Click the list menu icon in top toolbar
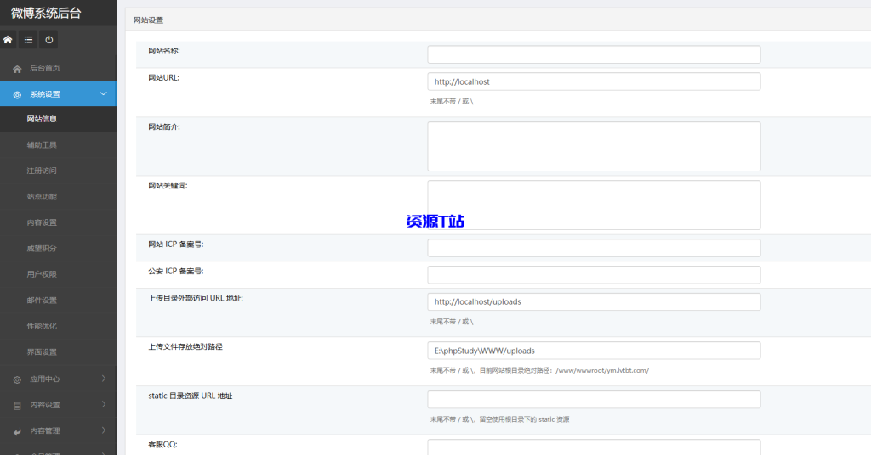This screenshot has height=455, width=871. [x=29, y=40]
